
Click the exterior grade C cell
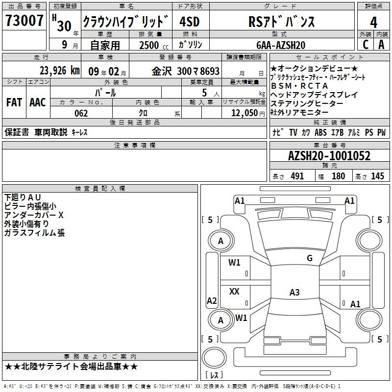pos(365,44)
